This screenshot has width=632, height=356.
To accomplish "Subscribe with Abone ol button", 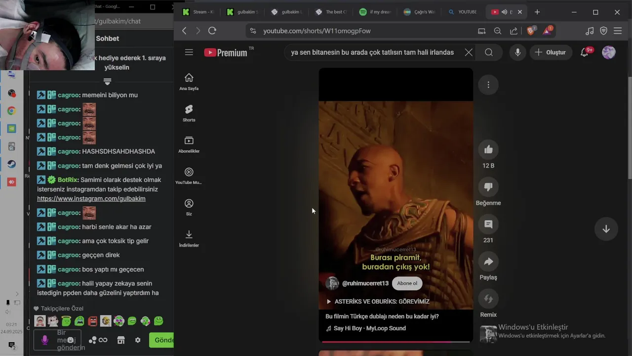I will pos(407,283).
